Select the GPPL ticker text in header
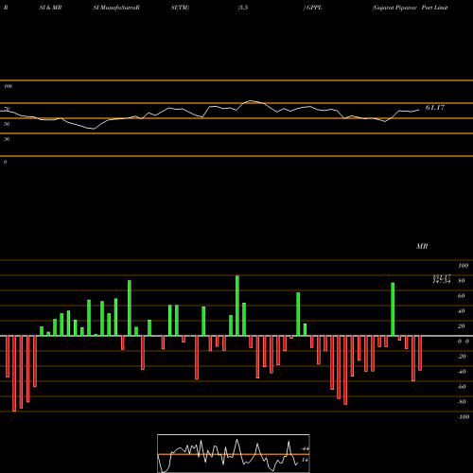 click(x=314, y=8)
